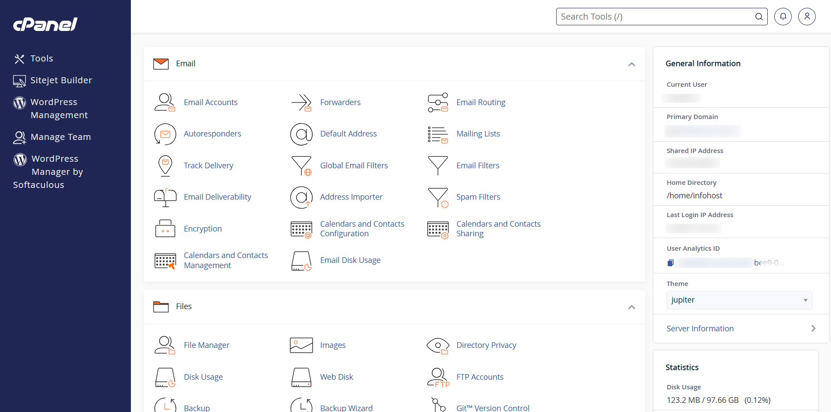Image resolution: width=831 pixels, height=412 pixels.
Task: Collapse the Files section
Action: point(632,307)
